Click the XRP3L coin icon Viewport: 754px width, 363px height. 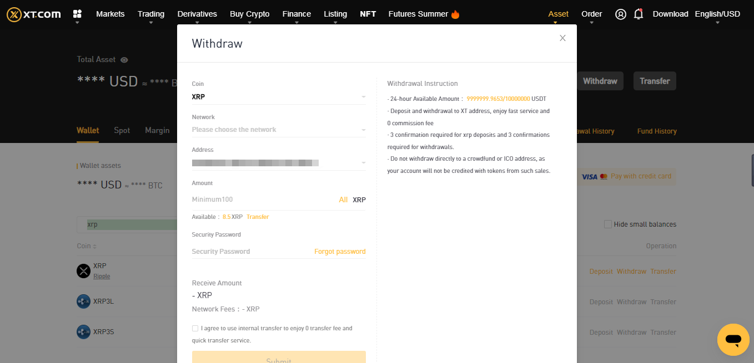click(83, 301)
